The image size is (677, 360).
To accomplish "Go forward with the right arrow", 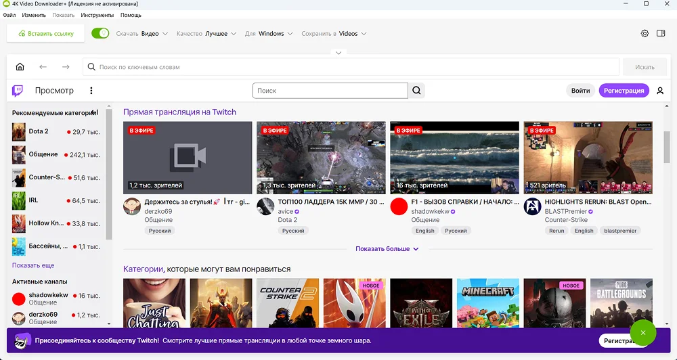I will [66, 67].
